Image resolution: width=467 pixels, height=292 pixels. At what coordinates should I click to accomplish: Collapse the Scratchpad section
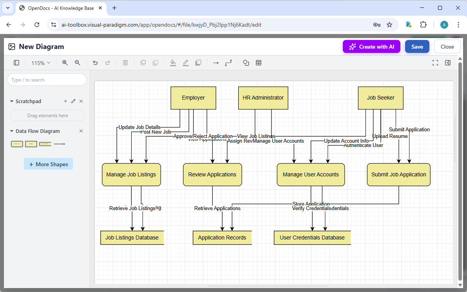coord(11,101)
